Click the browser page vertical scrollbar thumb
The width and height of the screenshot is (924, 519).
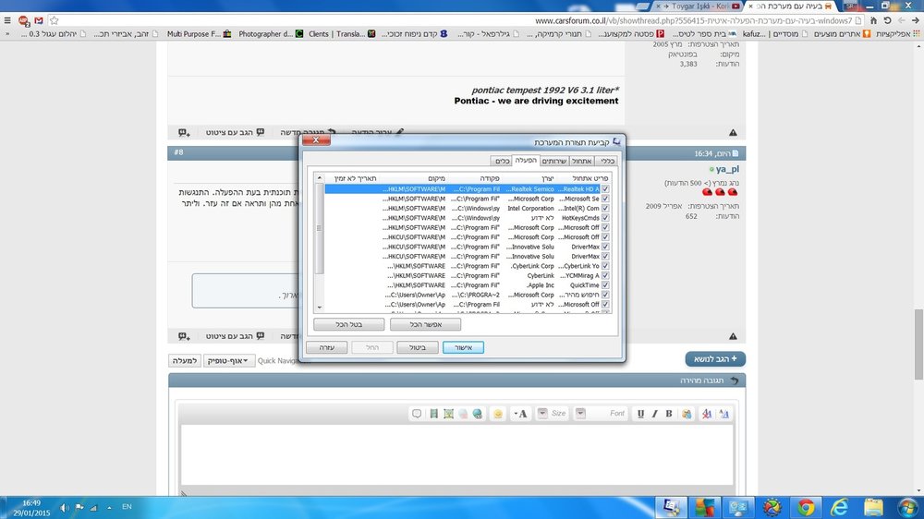[918, 344]
